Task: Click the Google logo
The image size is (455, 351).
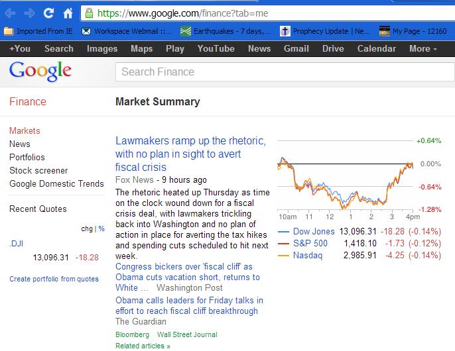Action: (x=40, y=72)
